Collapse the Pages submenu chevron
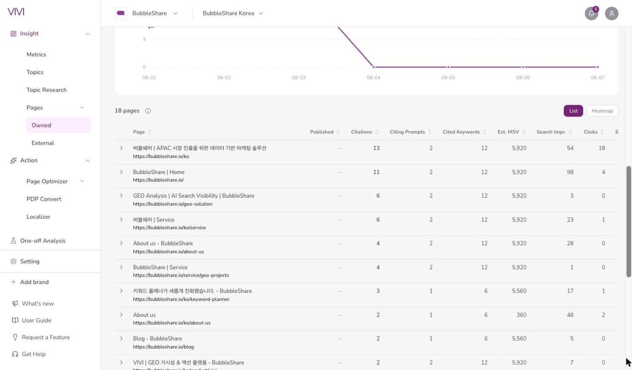 (82, 108)
